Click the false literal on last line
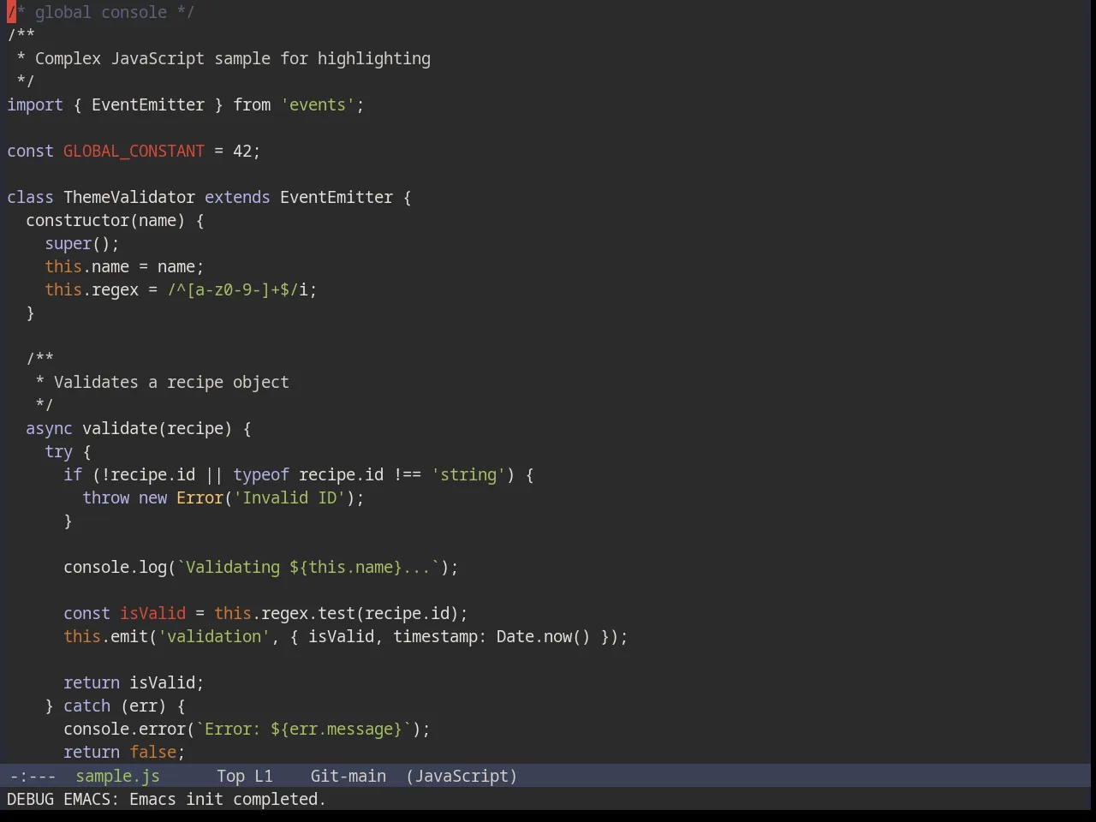This screenshot has height=822, width=1096. (152, 752)
